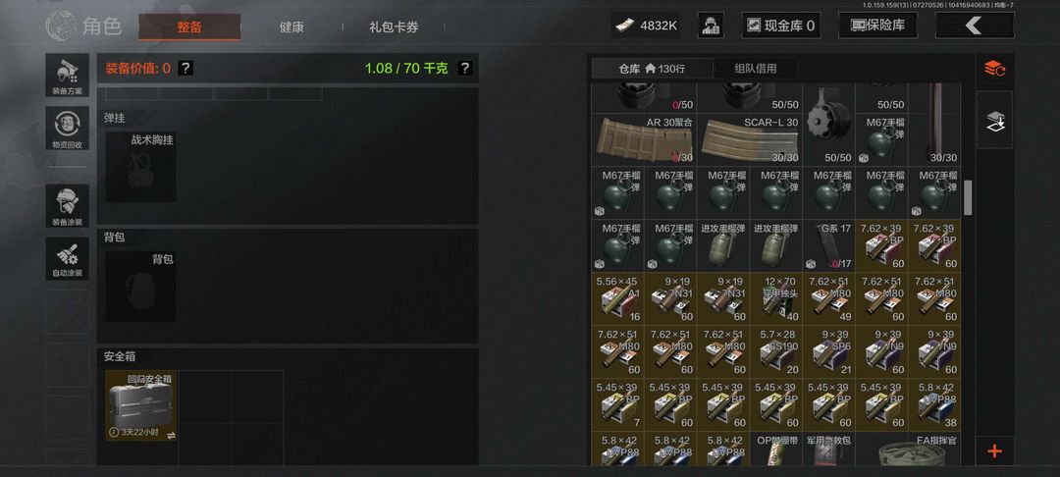Click the orange plus icon in stash
The height and width of the screenshot is (477, 1060).
[994, 451]
